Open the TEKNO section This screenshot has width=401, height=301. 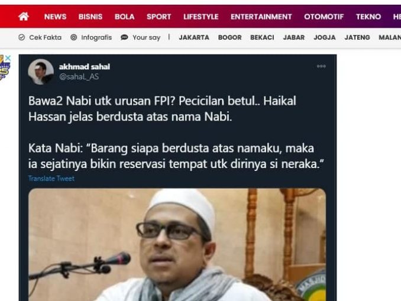(368, 17)
